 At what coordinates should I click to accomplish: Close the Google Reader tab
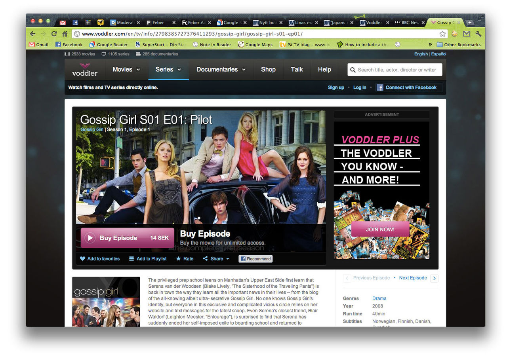(245, 23)
